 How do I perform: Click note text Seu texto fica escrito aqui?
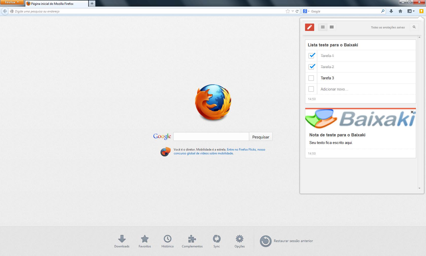(331, 143)
